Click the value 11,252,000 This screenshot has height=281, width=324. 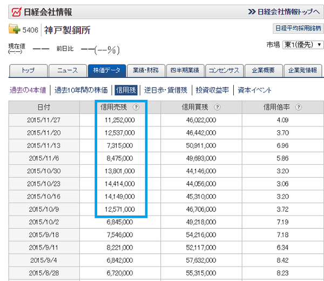(x=120, y=120)
